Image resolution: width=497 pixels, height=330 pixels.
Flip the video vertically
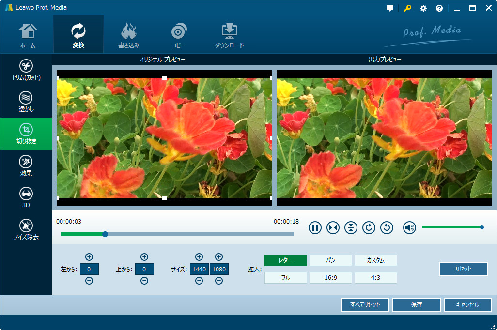351,227
